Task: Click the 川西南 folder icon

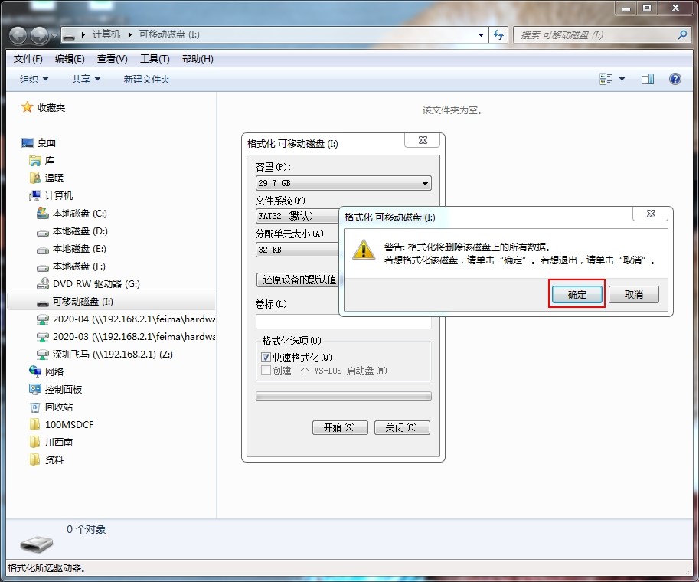Action: (34, 443)
